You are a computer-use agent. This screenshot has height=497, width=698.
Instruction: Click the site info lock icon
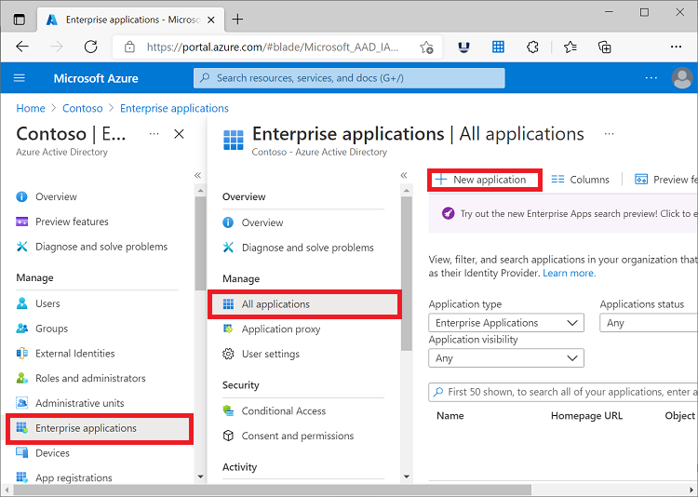(129, 47)
